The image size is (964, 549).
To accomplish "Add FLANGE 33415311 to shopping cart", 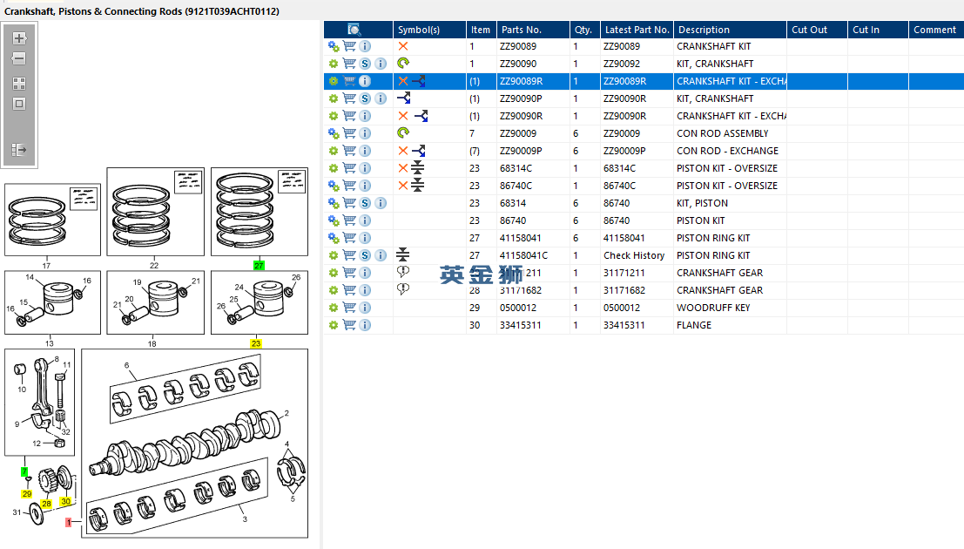I will [x=349, y=325].
